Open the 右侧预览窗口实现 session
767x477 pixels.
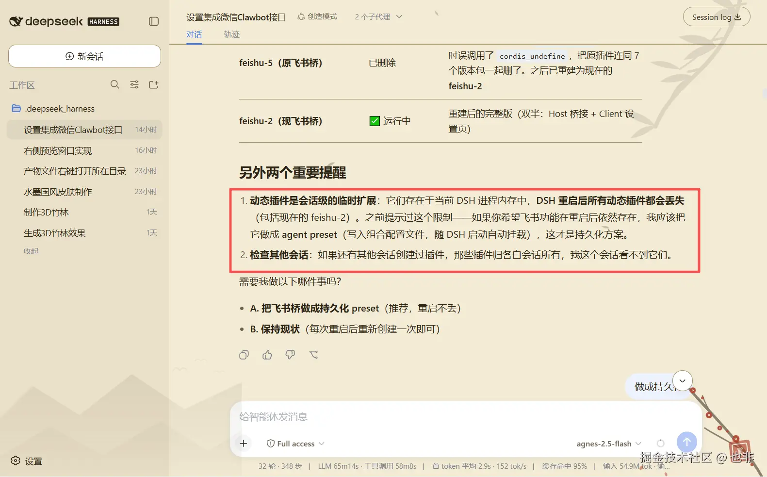tap(84, 150)
